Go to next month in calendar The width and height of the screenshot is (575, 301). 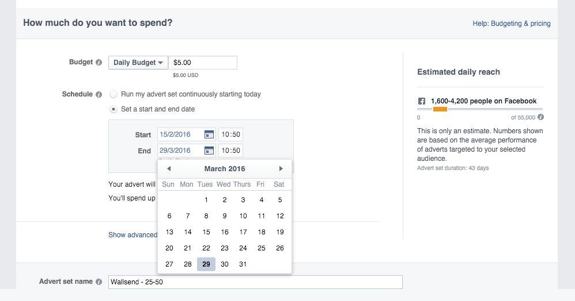click(x=281, y=169)
